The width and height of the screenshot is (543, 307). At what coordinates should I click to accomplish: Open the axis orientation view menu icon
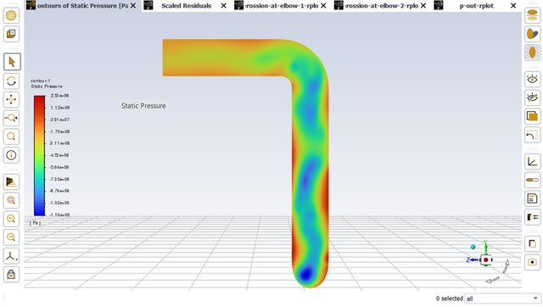tap(11, 256)
